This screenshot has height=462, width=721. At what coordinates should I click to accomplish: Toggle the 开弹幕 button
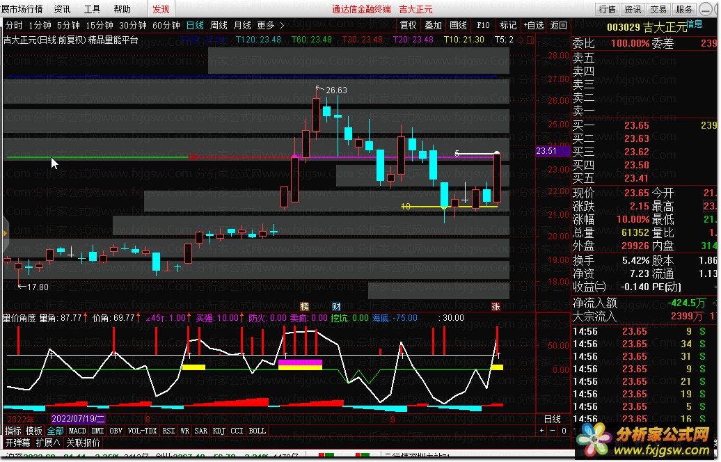pos(18,443)
